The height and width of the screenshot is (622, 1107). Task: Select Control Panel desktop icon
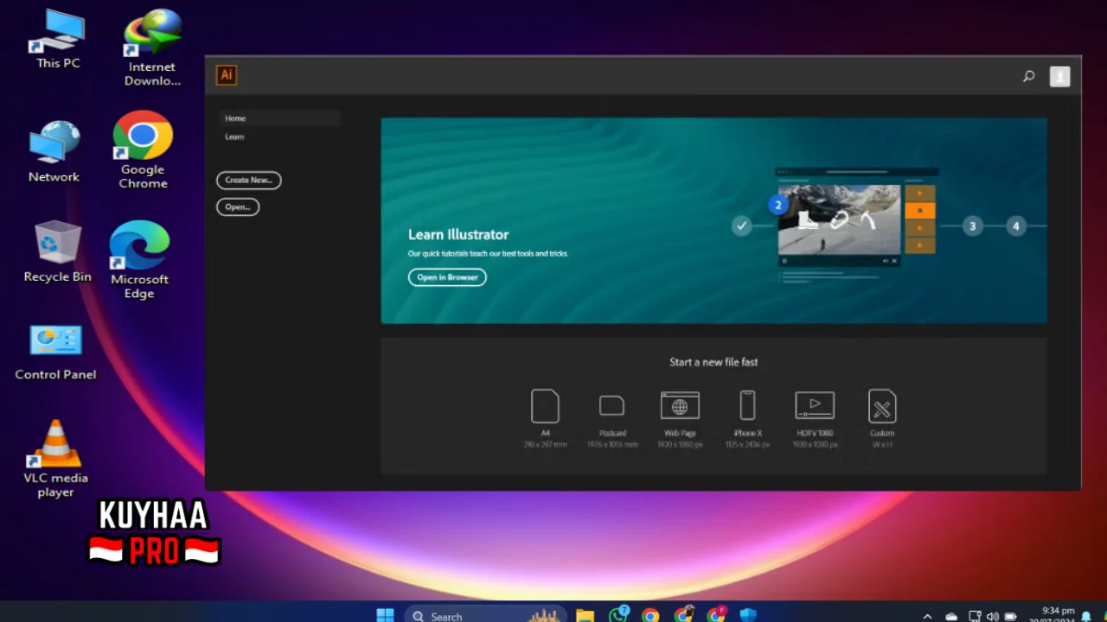coord(55,352)
